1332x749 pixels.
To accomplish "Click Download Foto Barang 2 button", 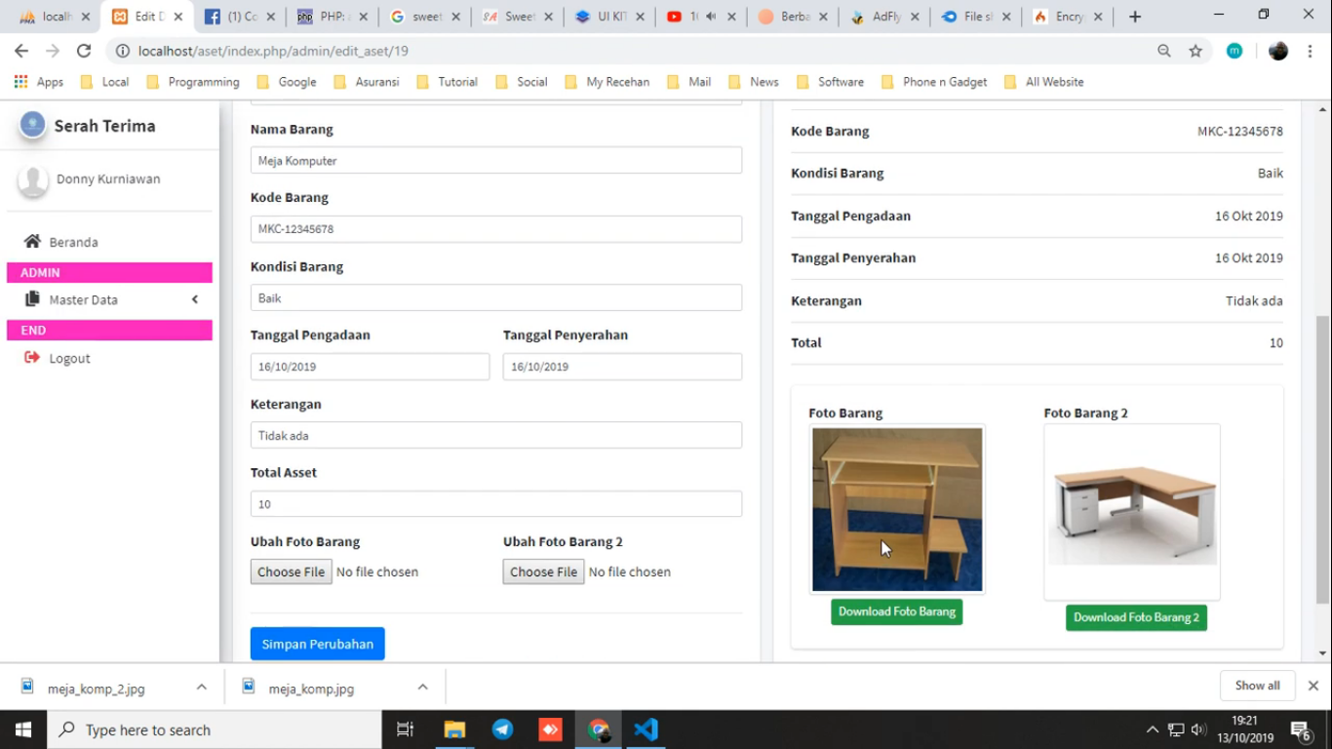I will tap(1136, 617).
